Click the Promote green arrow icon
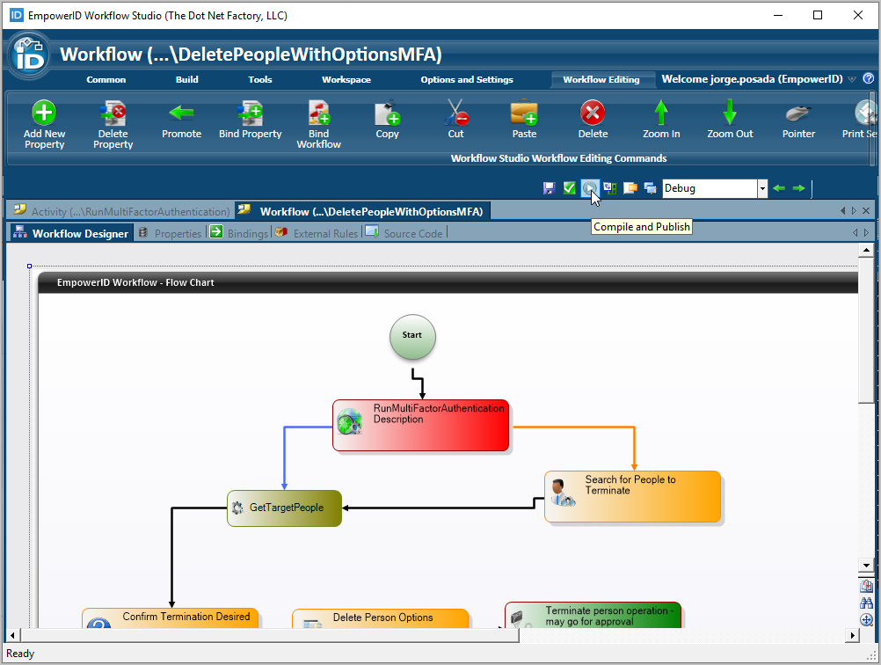 (181, 113)
